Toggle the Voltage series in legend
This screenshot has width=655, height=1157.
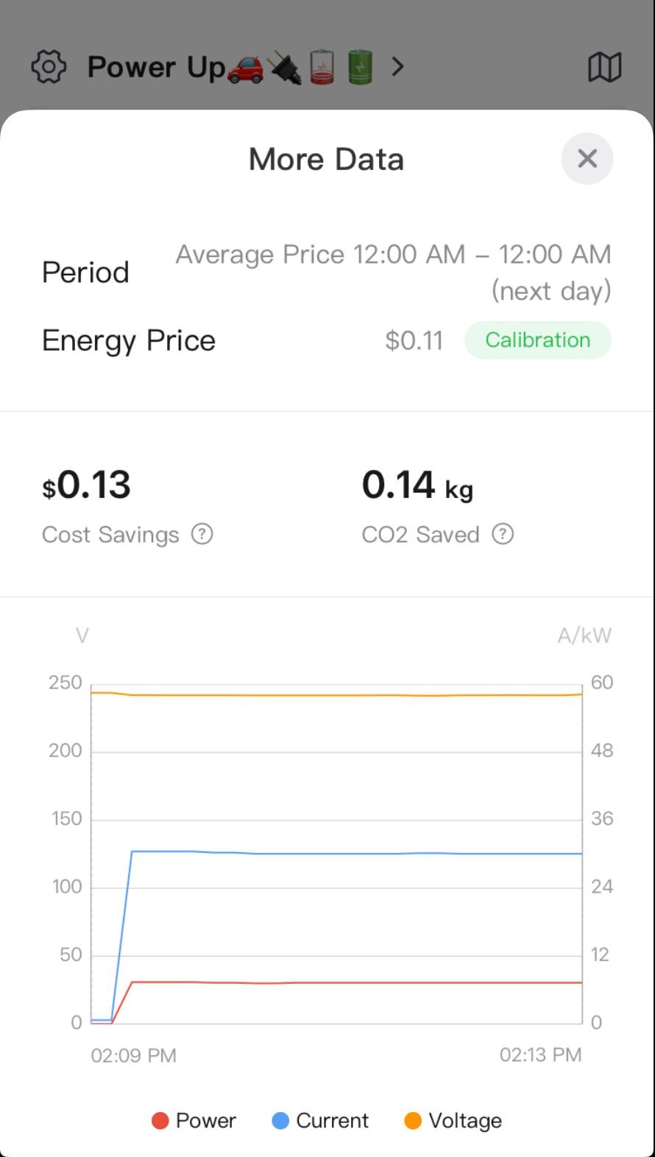click(453, 1120)
